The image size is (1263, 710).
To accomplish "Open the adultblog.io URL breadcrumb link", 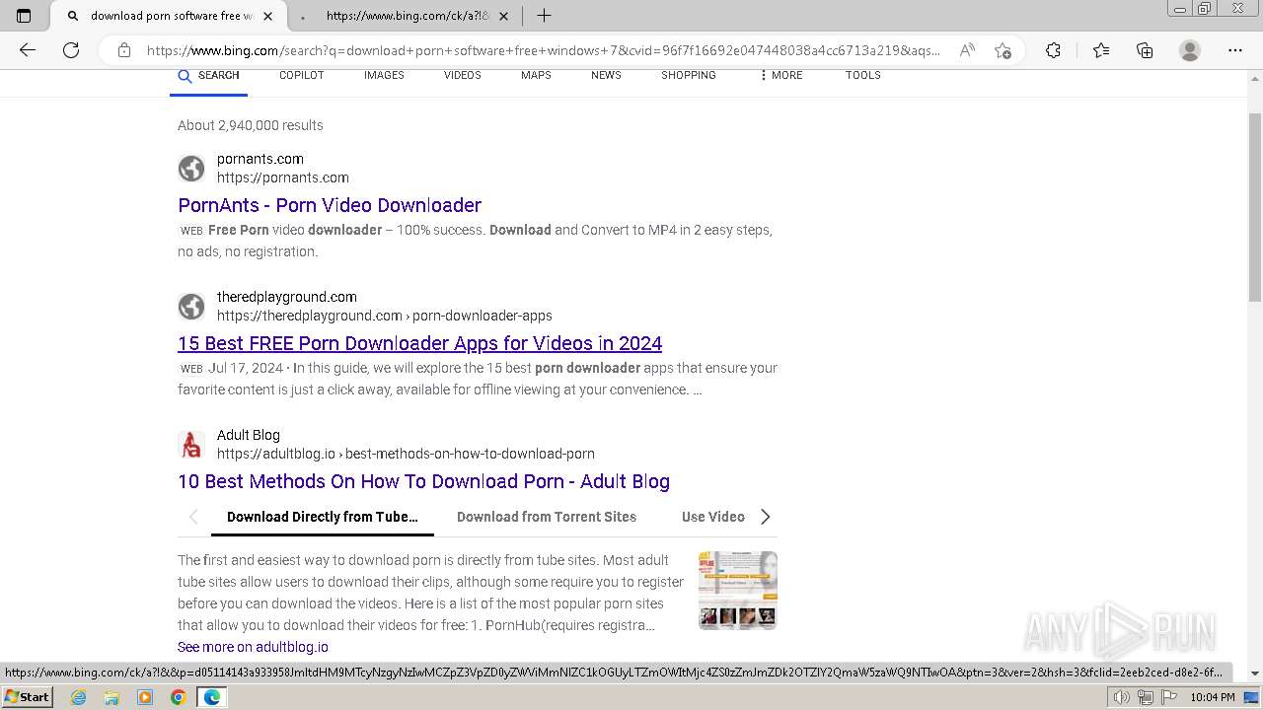I will click(x=406, y=454).
